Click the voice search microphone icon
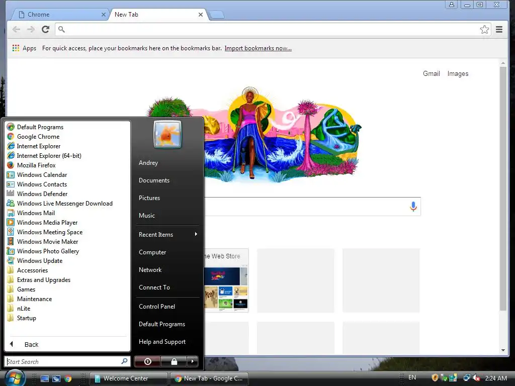The width and height of the screenshot is (515, 386). 413,206
